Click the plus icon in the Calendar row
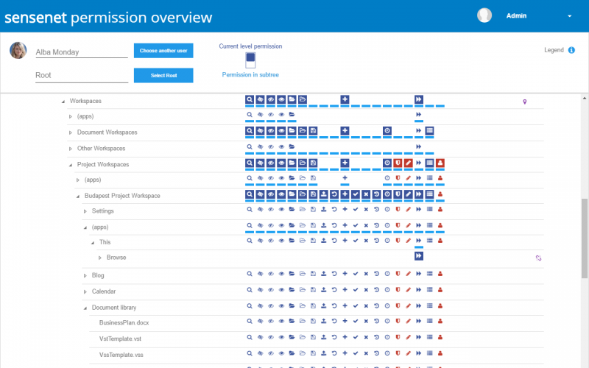Image resolution: width=589 pixels, height=368 pixels. click(345, 290)
